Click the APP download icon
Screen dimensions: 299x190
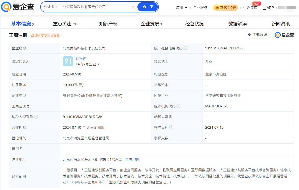tap(268, 8)
